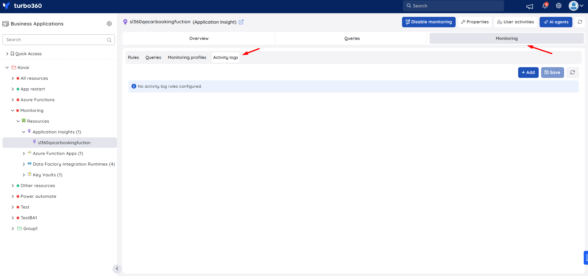Expand the App restart node
The height and width of the screenshot is (276, 588).
pos(13,89)
